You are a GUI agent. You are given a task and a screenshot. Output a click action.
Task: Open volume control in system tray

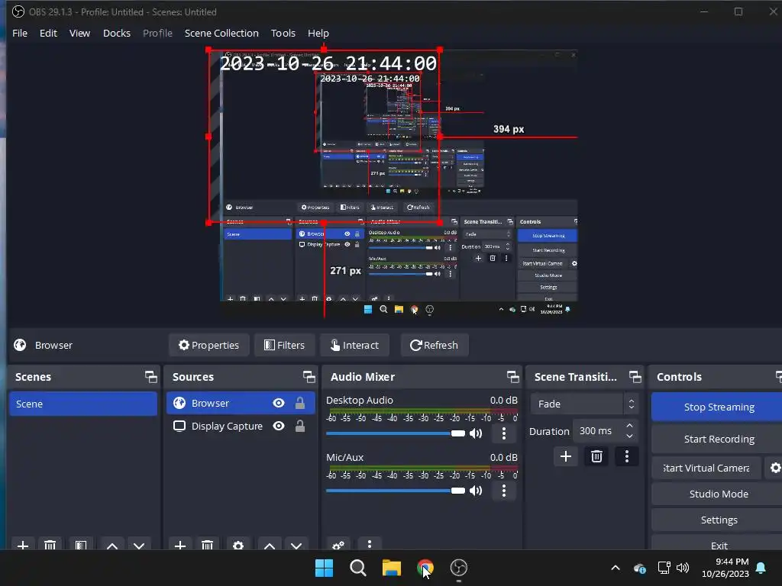click(683, 568)
